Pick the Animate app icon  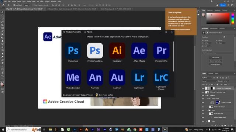[95, 77]
